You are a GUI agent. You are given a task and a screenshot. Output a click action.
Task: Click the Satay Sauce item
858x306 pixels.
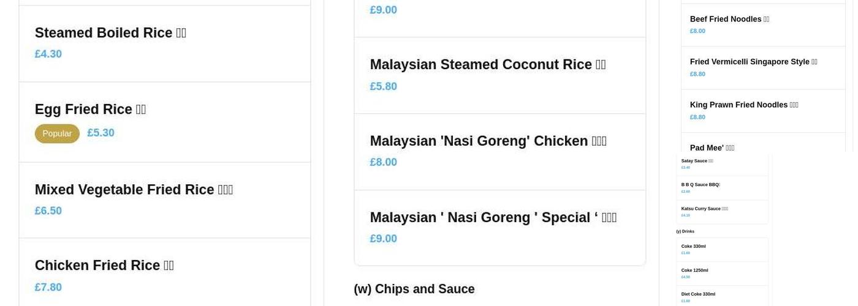click(x=697, y=161)
